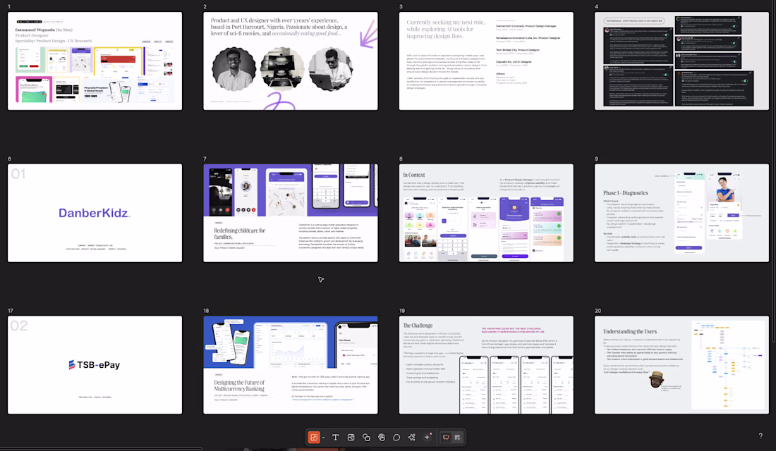
Task: Switch to slide presentation view toggle
Action: (x=446, y=438)
